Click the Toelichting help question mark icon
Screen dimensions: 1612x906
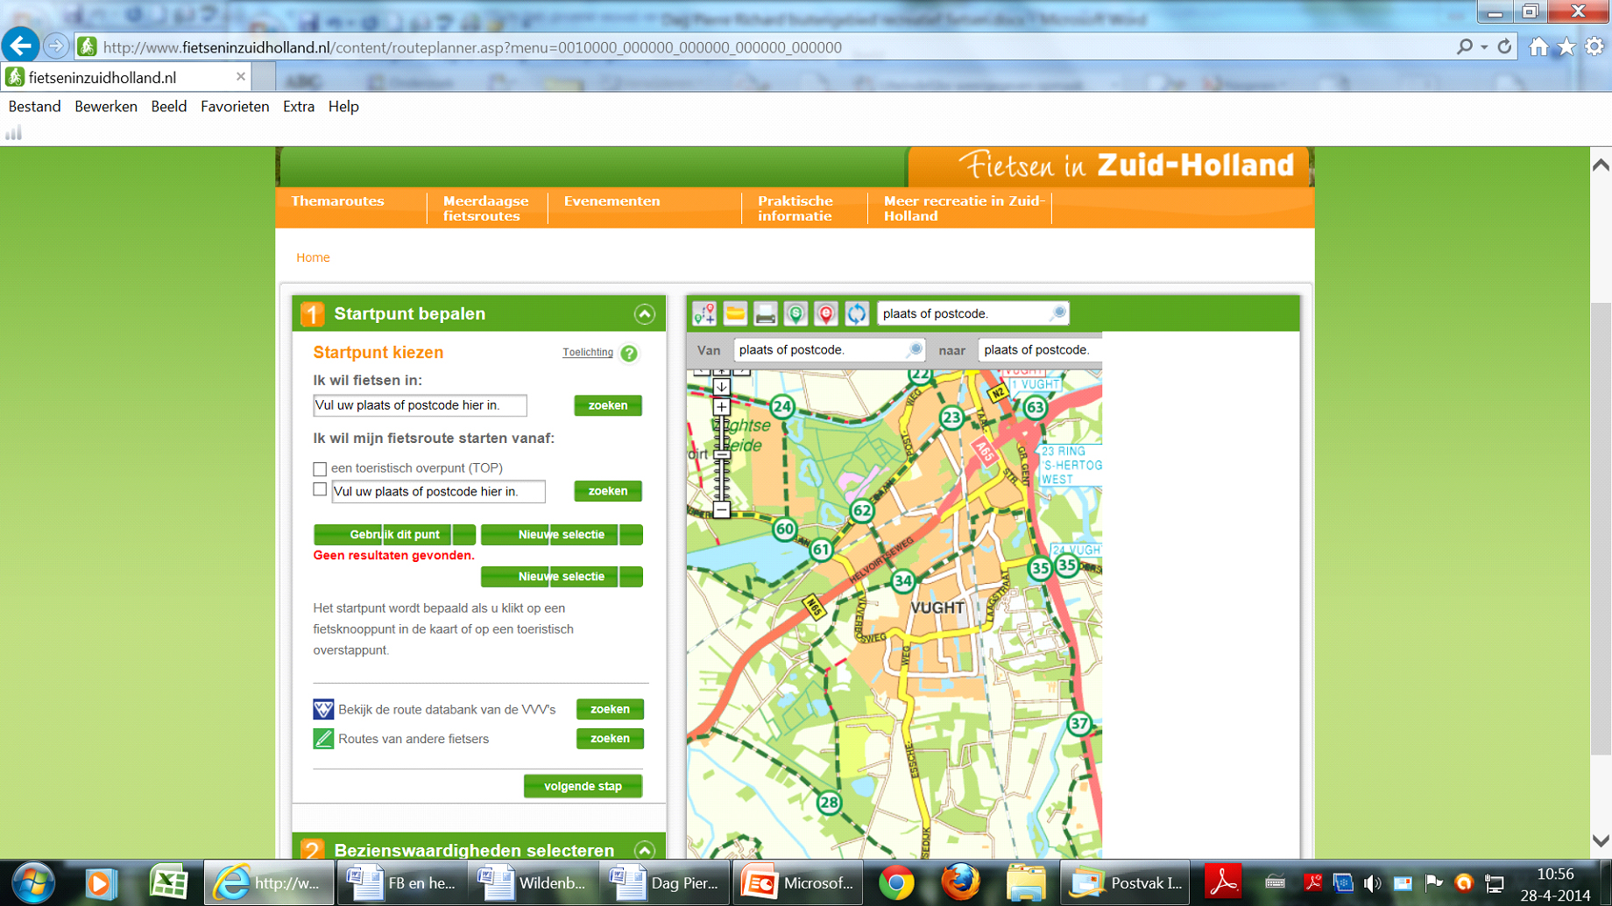tap(629, 354)
